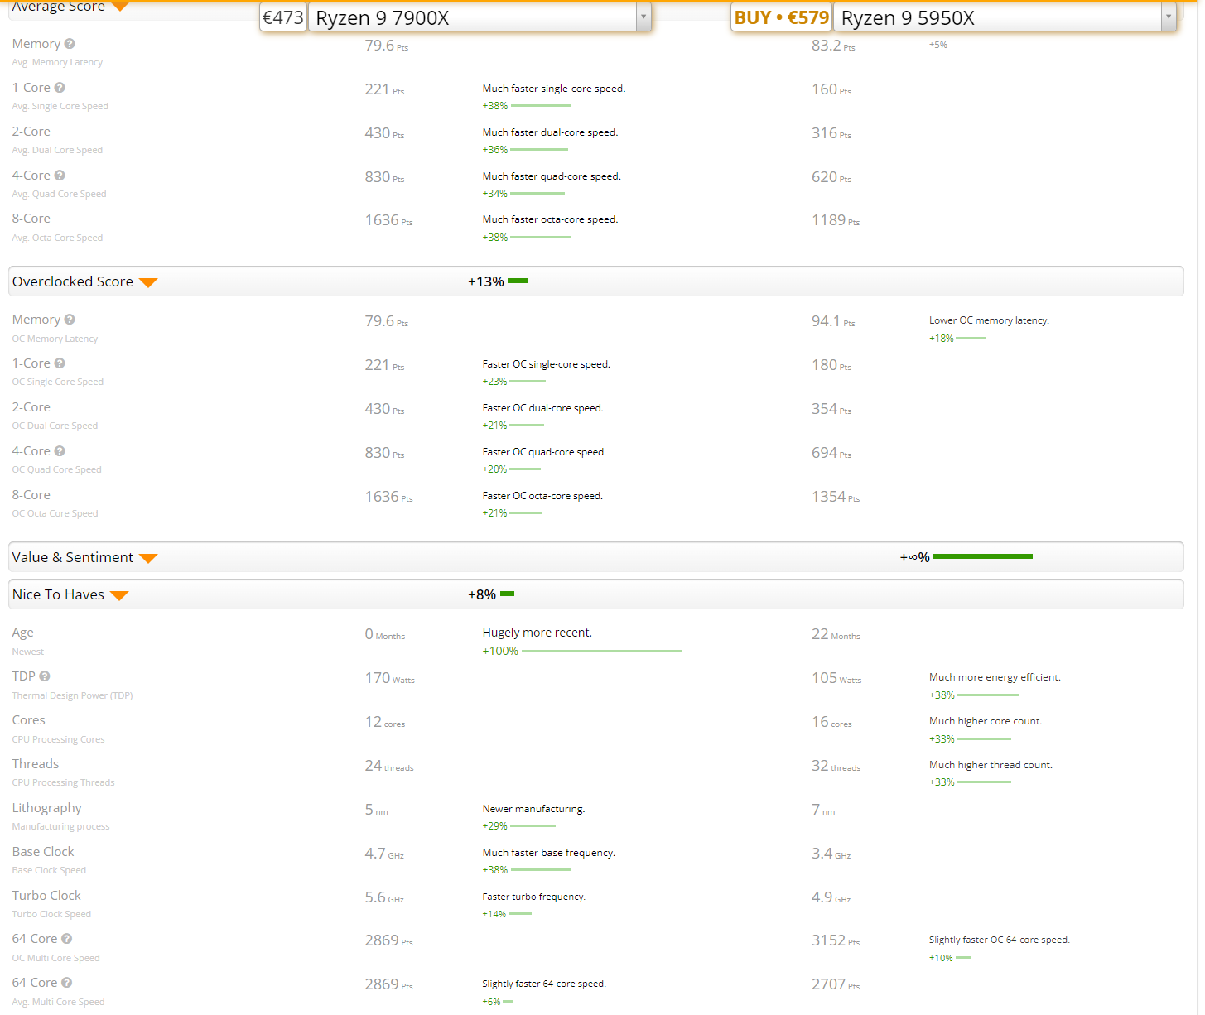Click the +100% Hugely more recent bar
Viewport: 1205px width, 1015px height.
pyautogui.click(x=601, y=652)
